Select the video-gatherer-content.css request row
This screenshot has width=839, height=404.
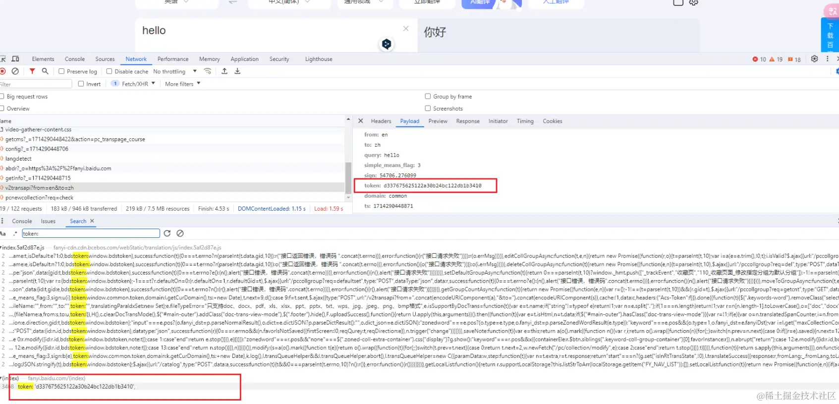(172, 129)
